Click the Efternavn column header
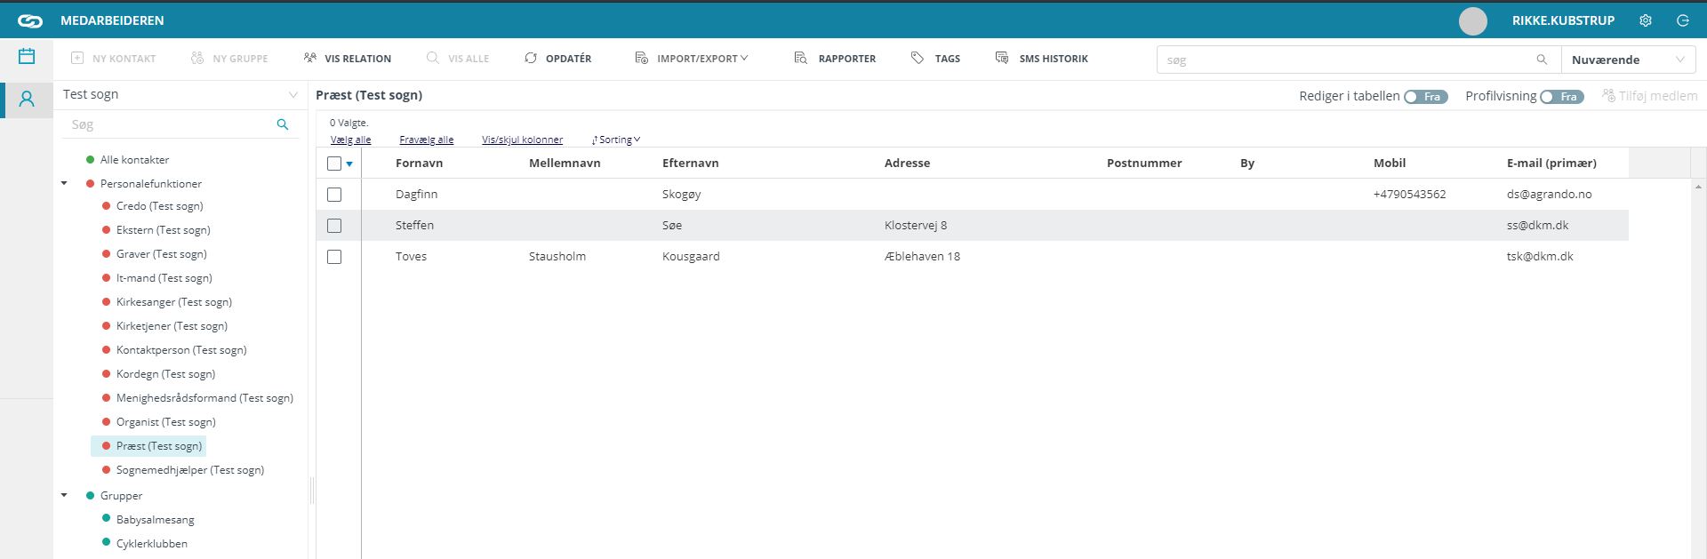Image resolution: width=1707 pixels, height=559 pixels. (691, 164)
